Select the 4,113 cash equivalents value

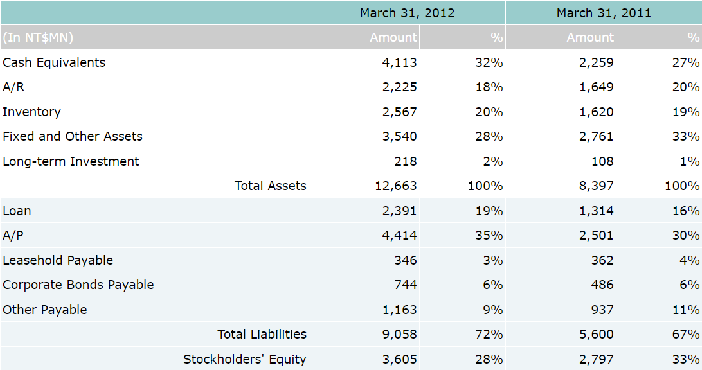399,62
